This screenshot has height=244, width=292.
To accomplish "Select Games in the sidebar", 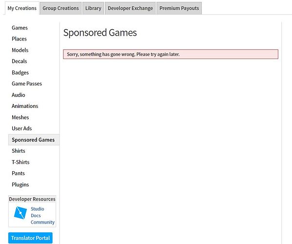I will pos(19,28).
